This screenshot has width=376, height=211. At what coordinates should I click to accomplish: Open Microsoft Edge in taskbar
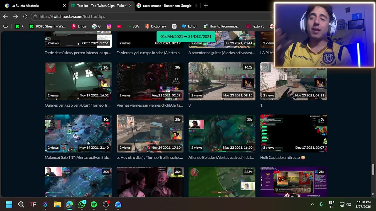69,205
